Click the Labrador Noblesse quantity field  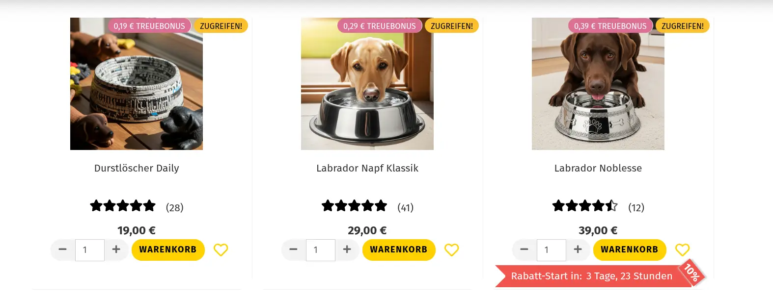point(552,250)
